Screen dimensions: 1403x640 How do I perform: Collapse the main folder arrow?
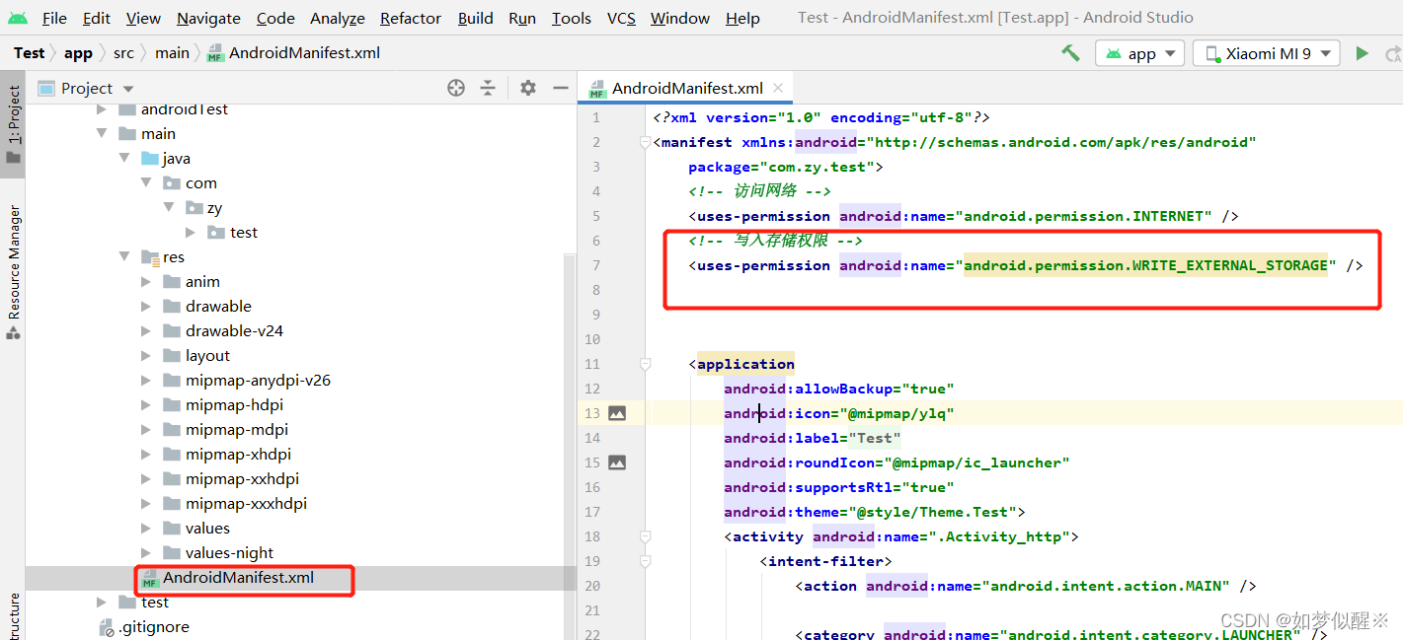click(102, 133)
